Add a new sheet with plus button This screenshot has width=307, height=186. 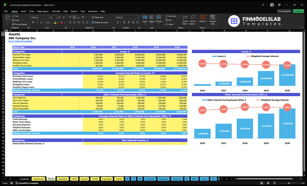pyautogui.click(x=226, y=179)
